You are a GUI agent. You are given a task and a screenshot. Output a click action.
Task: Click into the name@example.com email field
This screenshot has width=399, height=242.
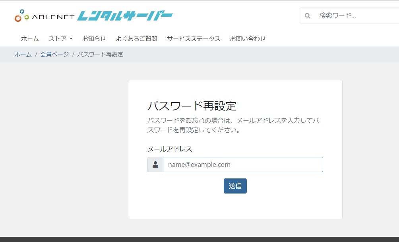[x=243, y=165]
